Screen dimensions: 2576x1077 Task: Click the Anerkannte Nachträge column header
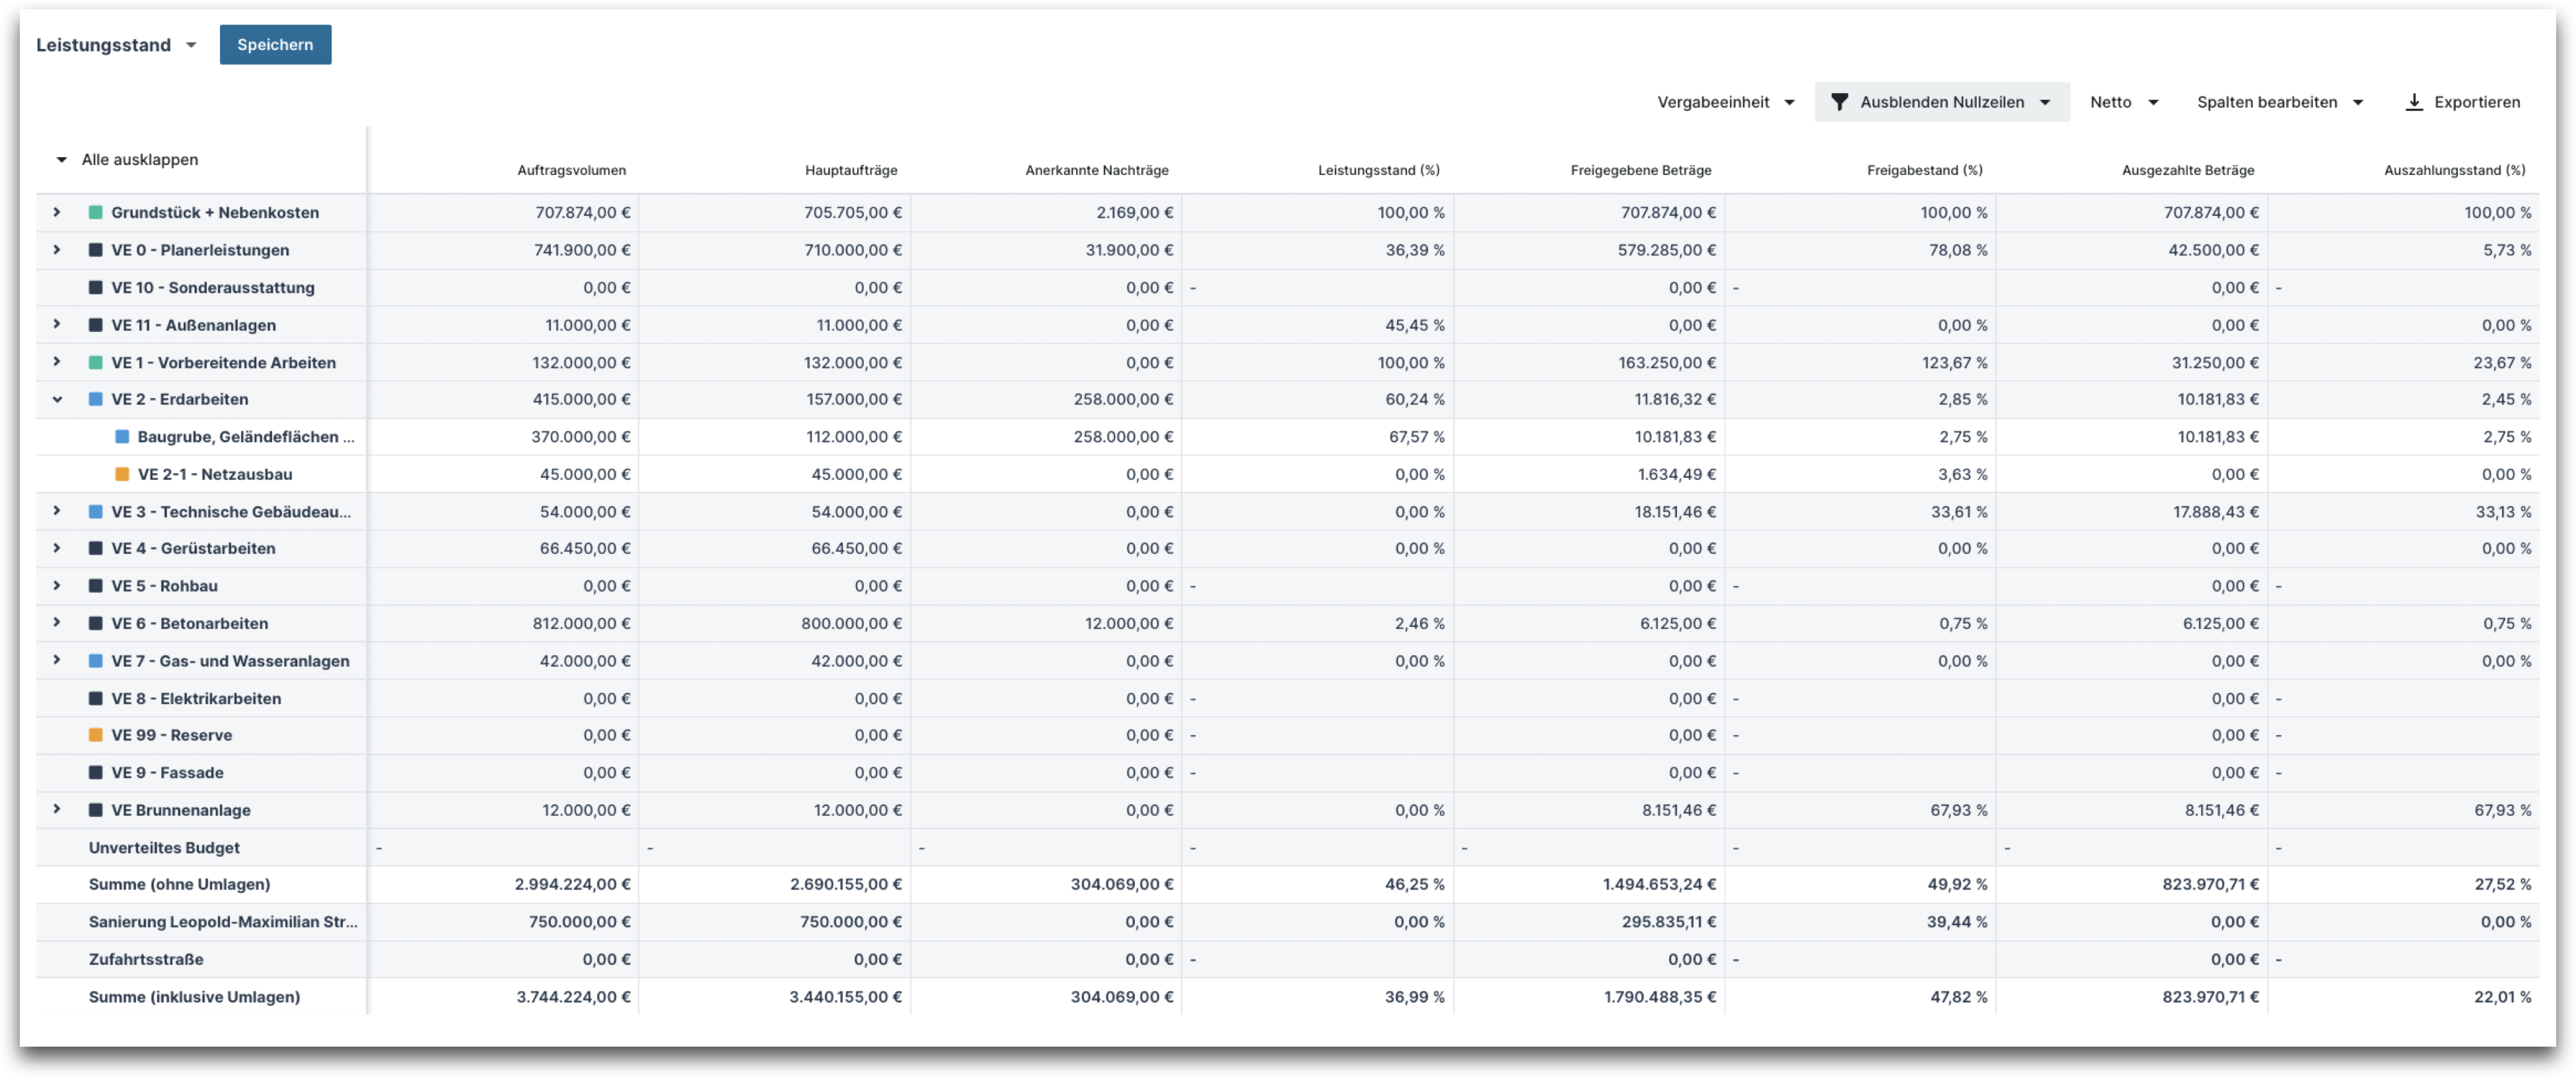(x=1096, y=171)
